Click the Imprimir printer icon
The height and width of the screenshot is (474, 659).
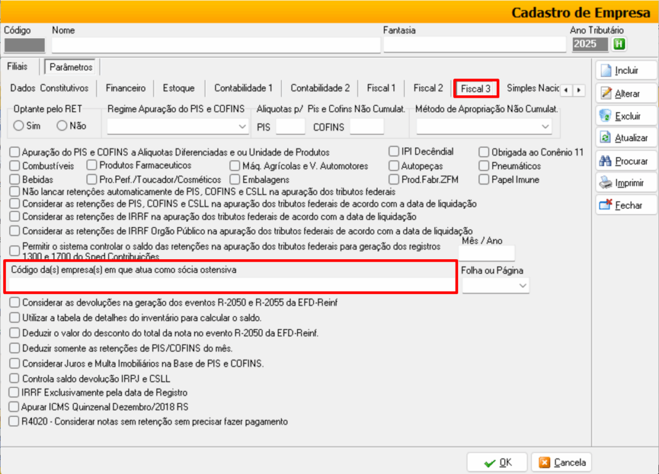click(x=606, y=183)
